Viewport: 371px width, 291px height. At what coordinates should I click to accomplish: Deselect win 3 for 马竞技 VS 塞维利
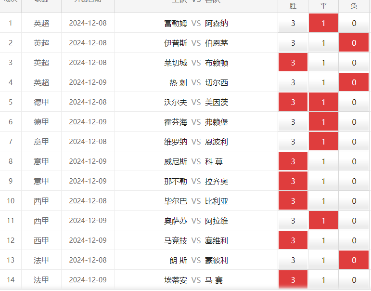(x=293, y=240)
